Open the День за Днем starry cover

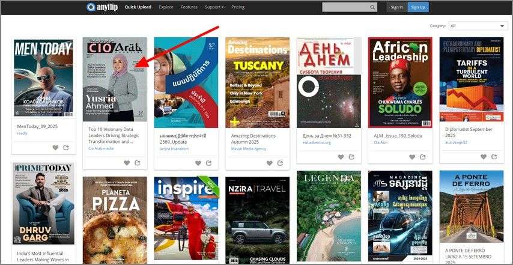(x=329, y=82)
